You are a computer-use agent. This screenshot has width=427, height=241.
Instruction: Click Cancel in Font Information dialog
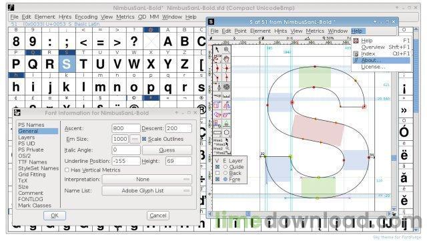[158, 216]
